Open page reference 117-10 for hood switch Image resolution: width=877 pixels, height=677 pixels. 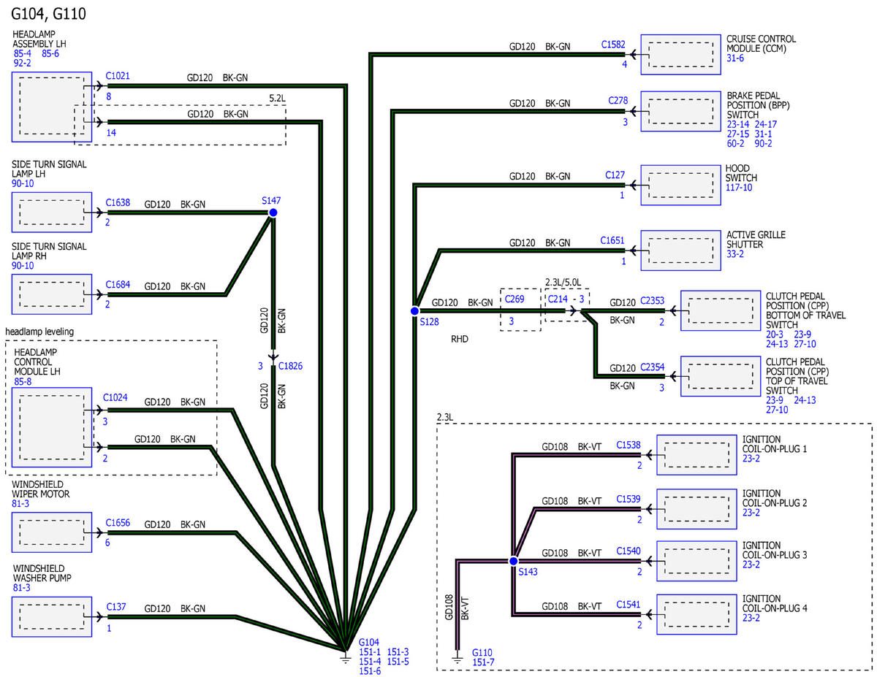pos(739,188)
